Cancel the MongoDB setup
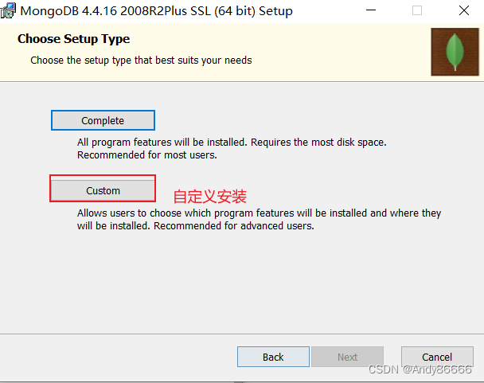484x383 pixels. (x=437, y=357)
